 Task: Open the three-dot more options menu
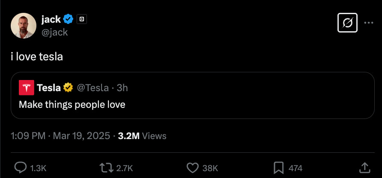[369, 23]
